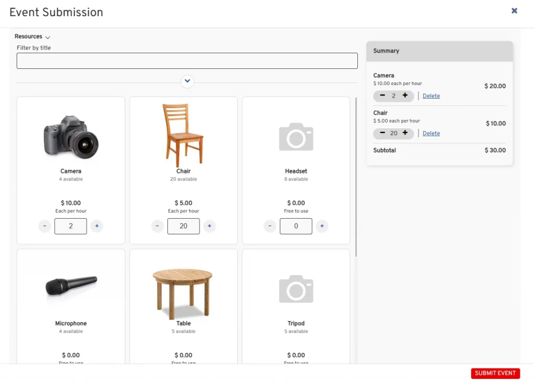Click the Tripod card title
Image resolution: width=535 pixels, height=381 pixels.
coord(296,324)
